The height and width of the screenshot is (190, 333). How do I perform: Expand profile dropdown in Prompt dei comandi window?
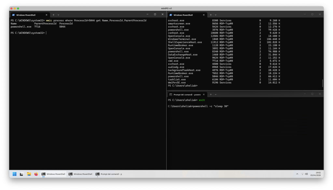pos(215,94)
